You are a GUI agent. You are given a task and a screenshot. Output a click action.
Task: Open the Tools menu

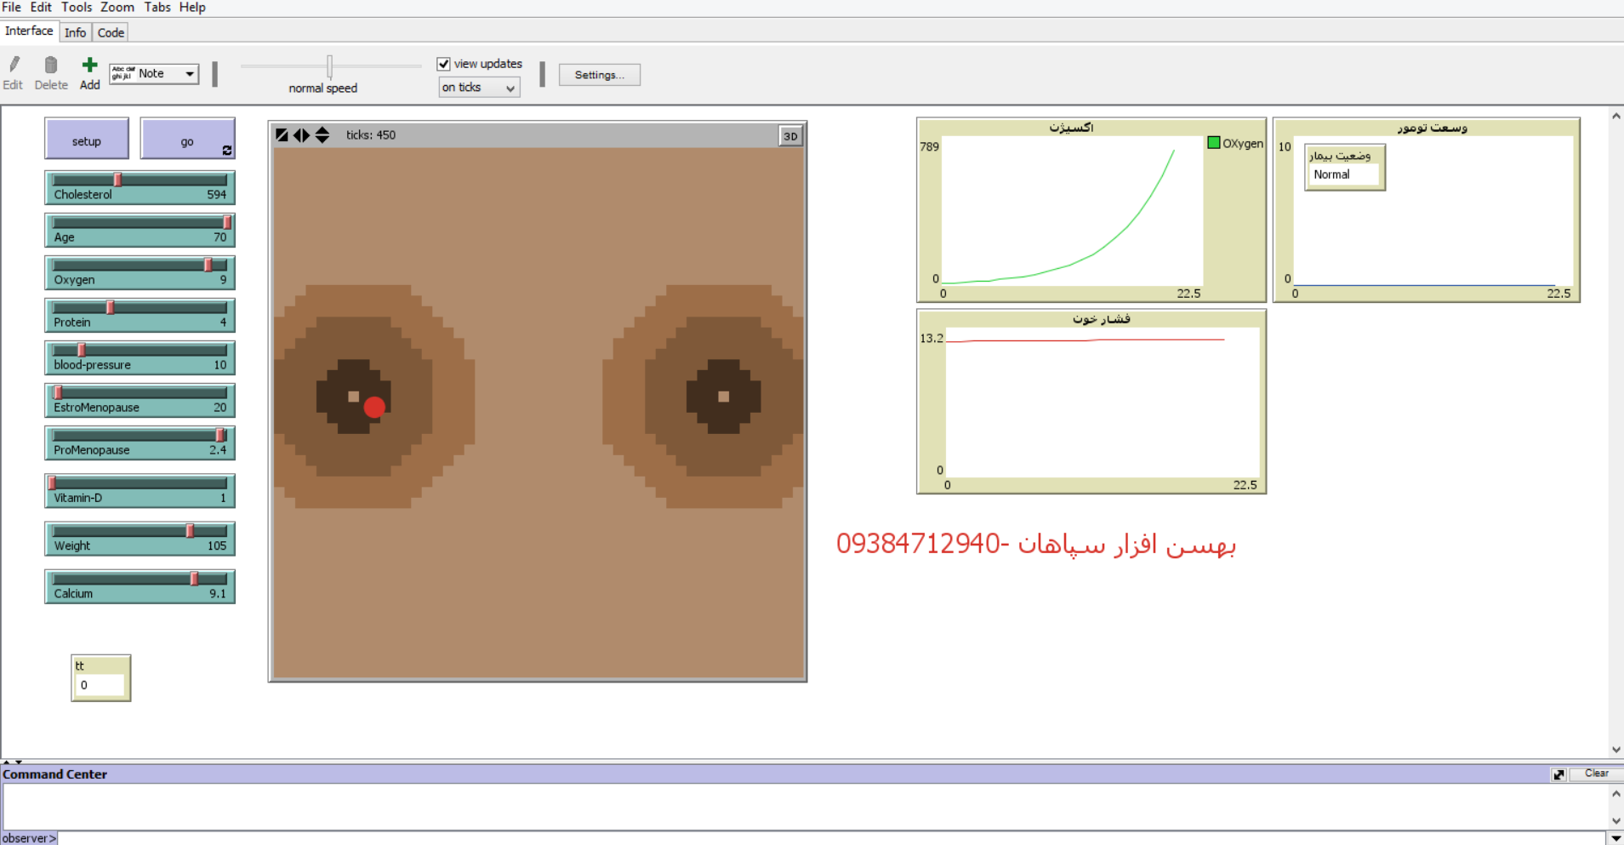point(77,8)
